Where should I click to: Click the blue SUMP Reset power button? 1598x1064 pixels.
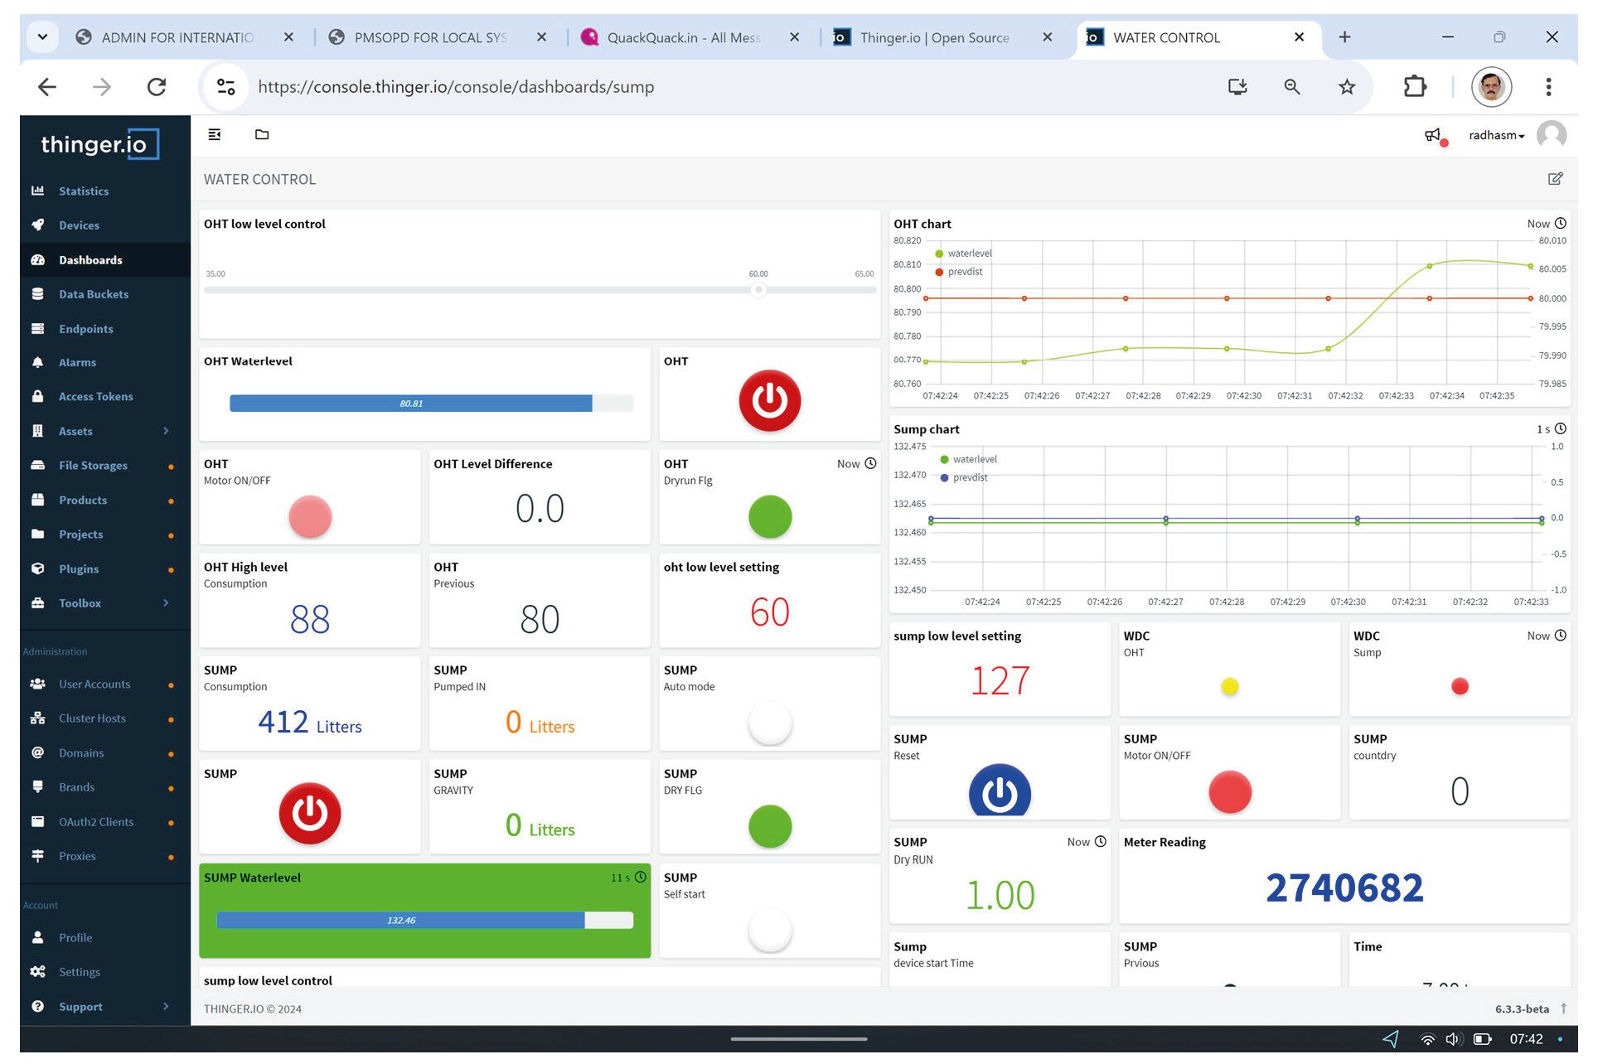tap(999, 791)
